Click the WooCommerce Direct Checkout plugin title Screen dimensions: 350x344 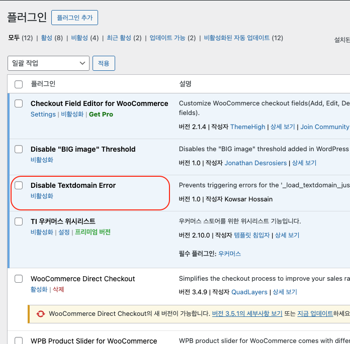[83, 279]
